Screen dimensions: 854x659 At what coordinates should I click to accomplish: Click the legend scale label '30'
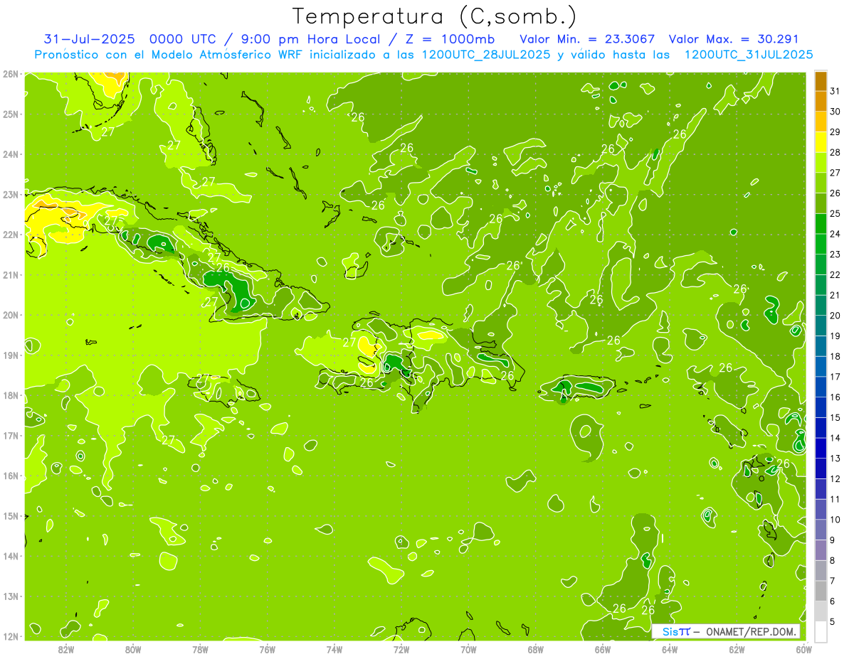click(835, 111)
